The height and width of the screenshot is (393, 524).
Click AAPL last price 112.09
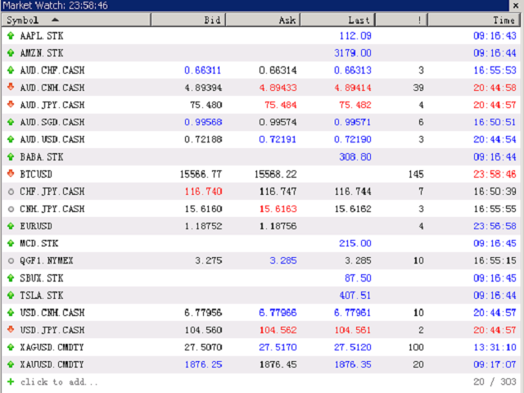(x=355, y=35)
